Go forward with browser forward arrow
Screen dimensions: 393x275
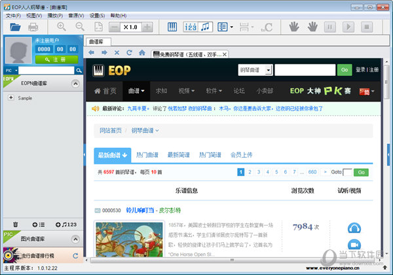[104, 52]
